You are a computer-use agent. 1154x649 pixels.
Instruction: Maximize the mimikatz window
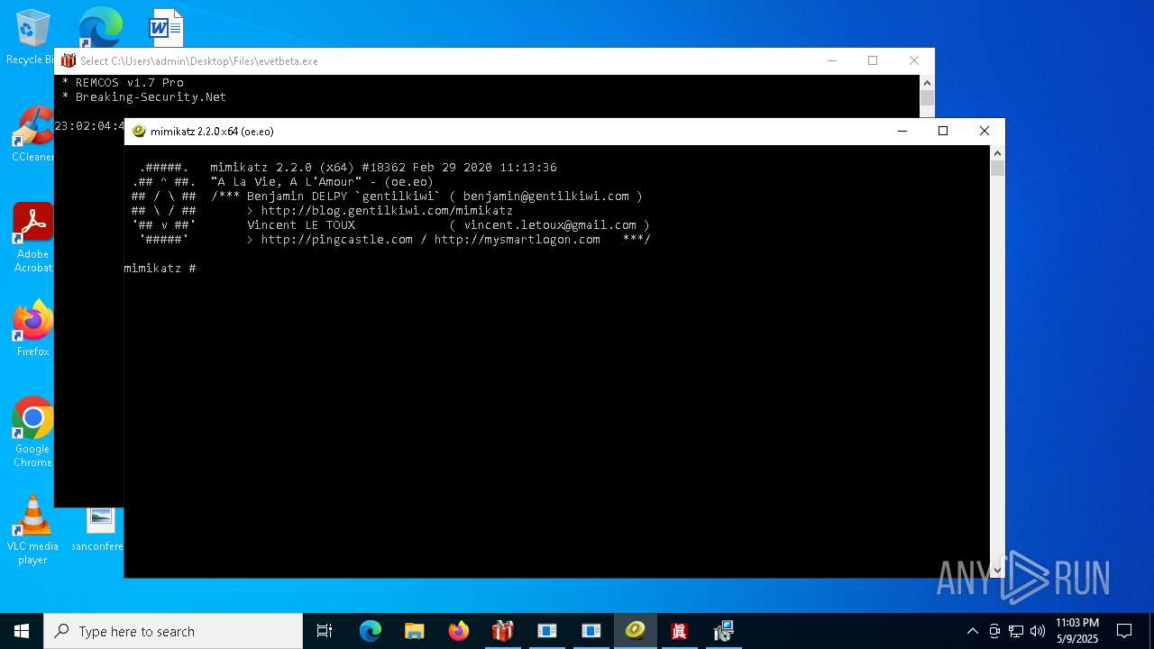point(943,131)
